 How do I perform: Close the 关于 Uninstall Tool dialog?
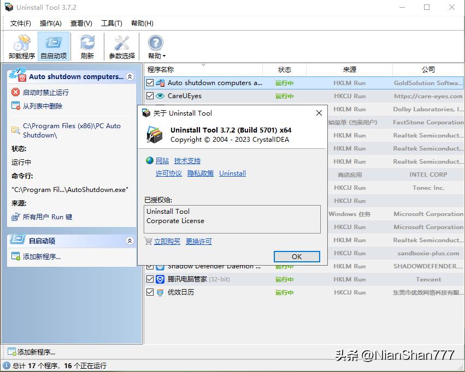[x=319, y=113]
